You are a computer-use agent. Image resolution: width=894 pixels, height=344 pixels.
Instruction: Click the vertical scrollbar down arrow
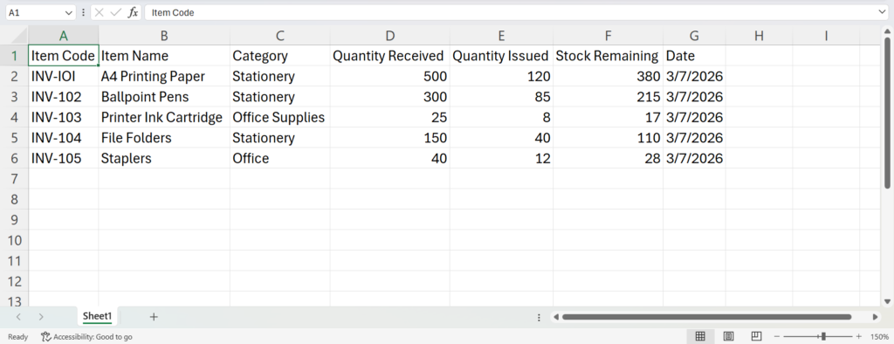coord(887,301)
